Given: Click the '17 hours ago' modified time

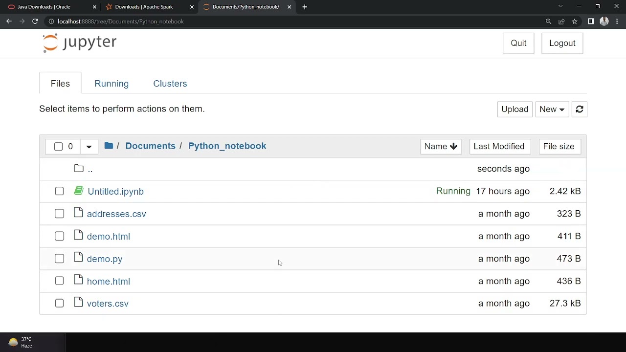Looking at the screenshot, I should [503, 191].
